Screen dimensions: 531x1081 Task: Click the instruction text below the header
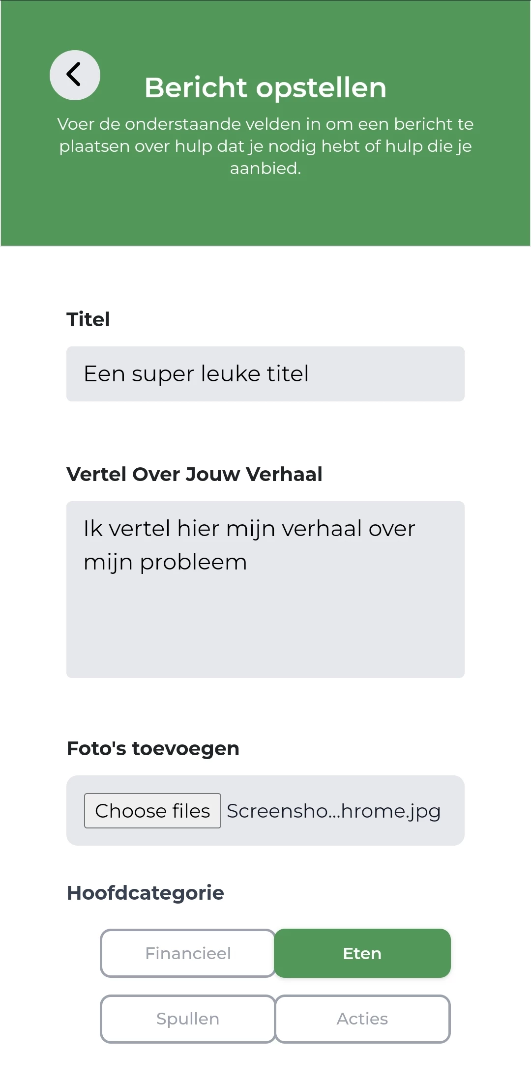click(x=265, y=146)
